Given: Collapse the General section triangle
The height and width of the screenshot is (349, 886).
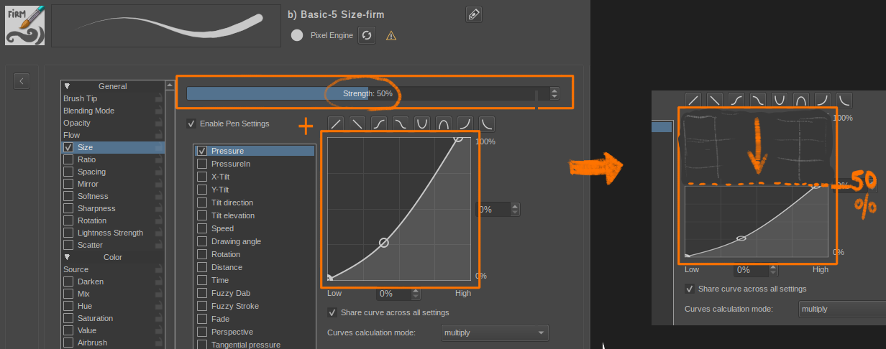Looking at the screenshot, I should pyautogui.click(x=68, y=86).
